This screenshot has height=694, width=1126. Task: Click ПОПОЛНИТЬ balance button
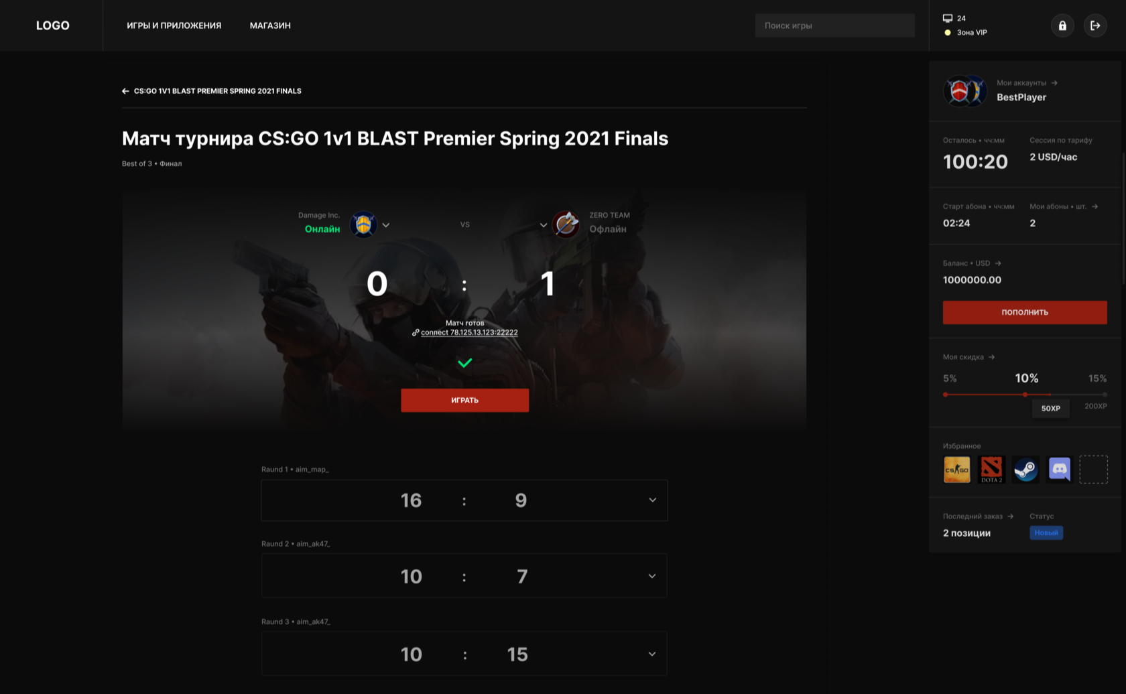1025,312
